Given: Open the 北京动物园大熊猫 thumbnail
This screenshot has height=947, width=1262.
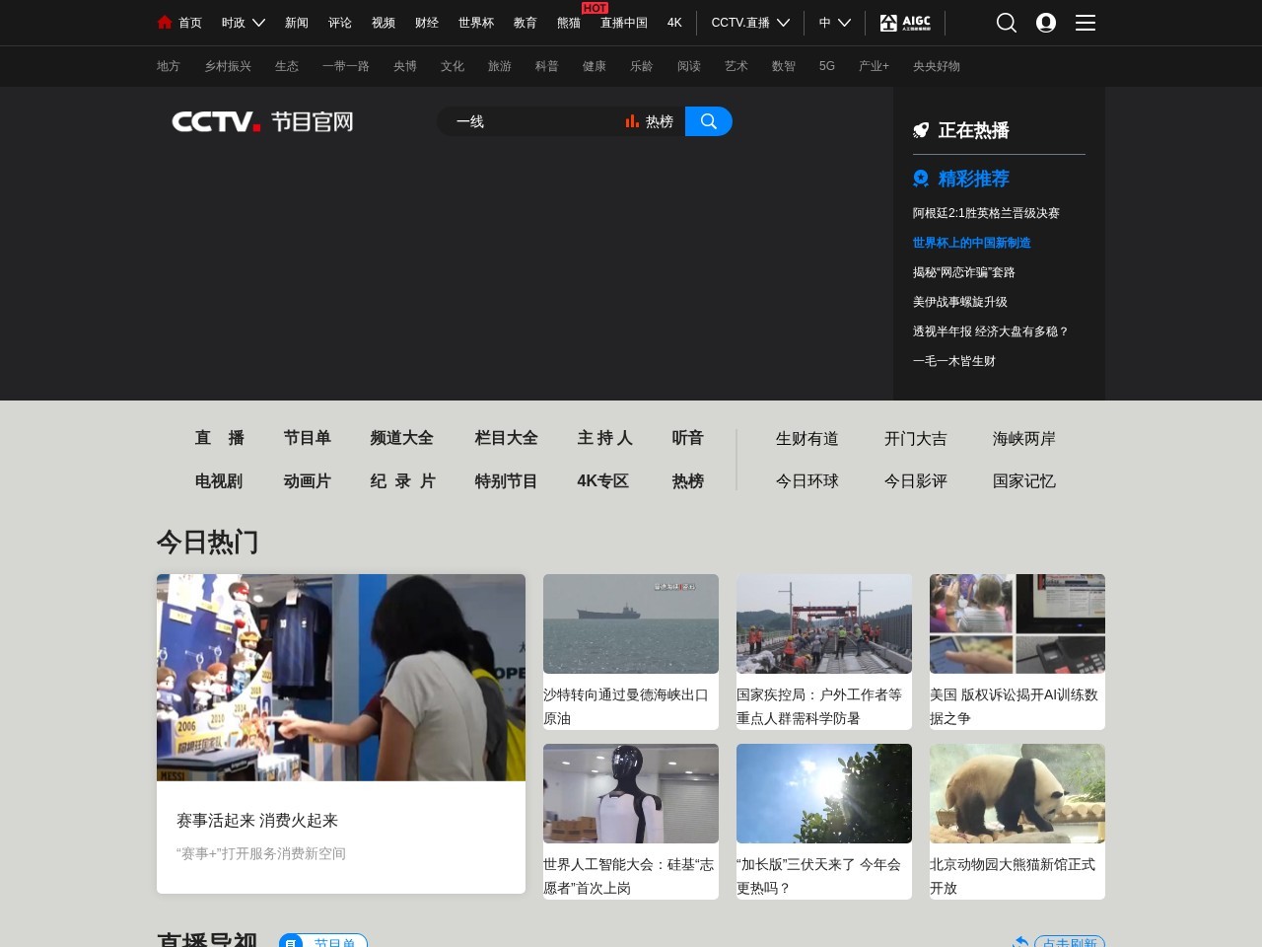Looking at the screenshot, I should point(1017,793).
